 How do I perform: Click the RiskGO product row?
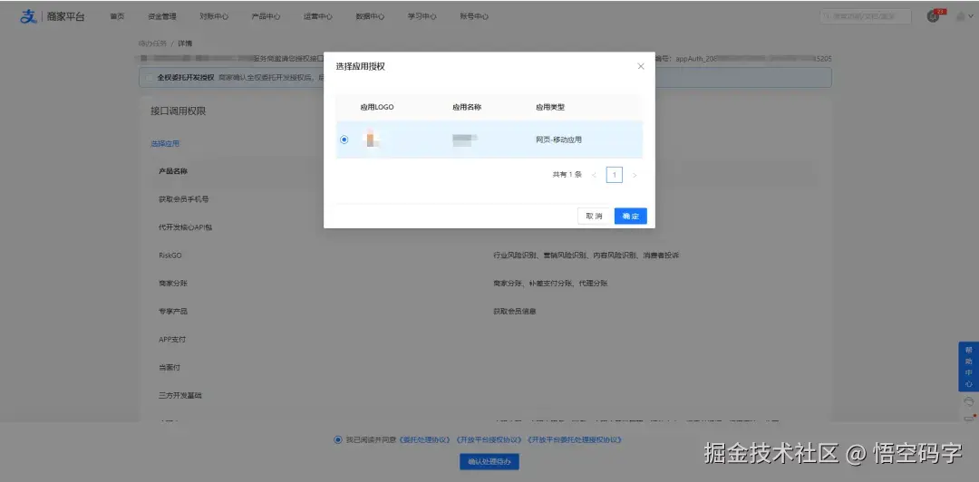click(x=170, y=255)
